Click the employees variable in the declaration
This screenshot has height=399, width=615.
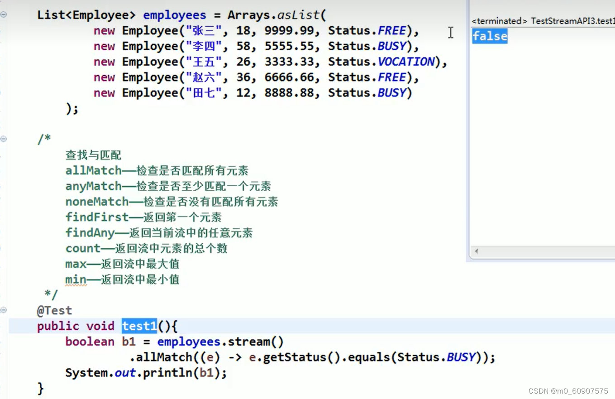pos(175,15)
